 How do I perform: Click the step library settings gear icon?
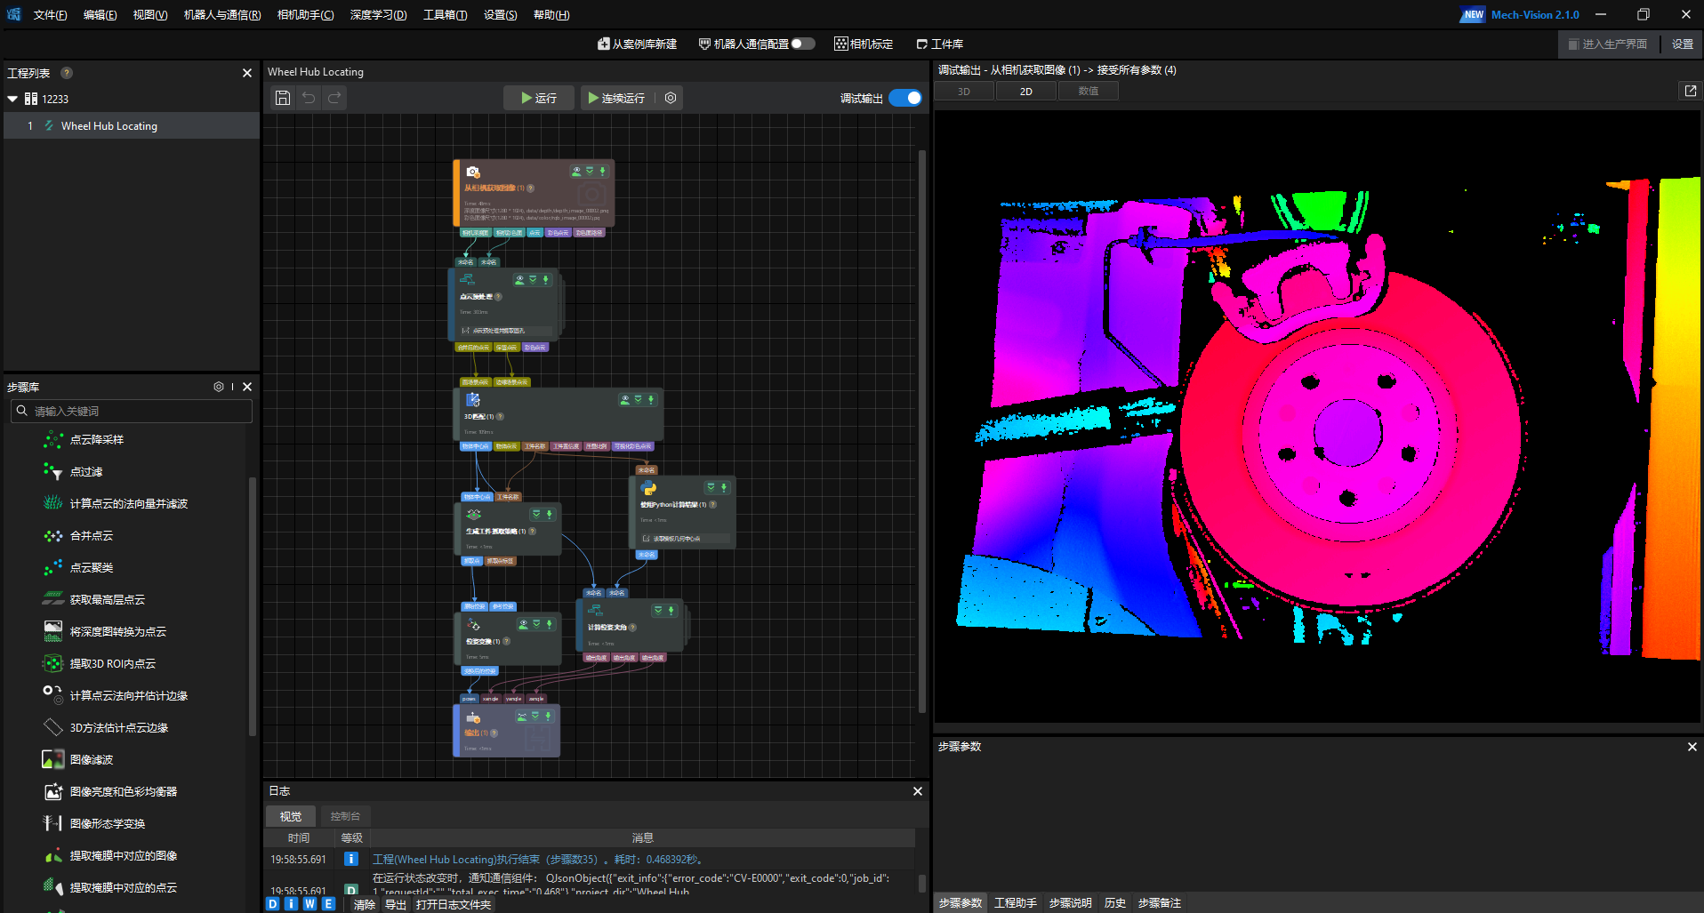click(x=219, y=387)
